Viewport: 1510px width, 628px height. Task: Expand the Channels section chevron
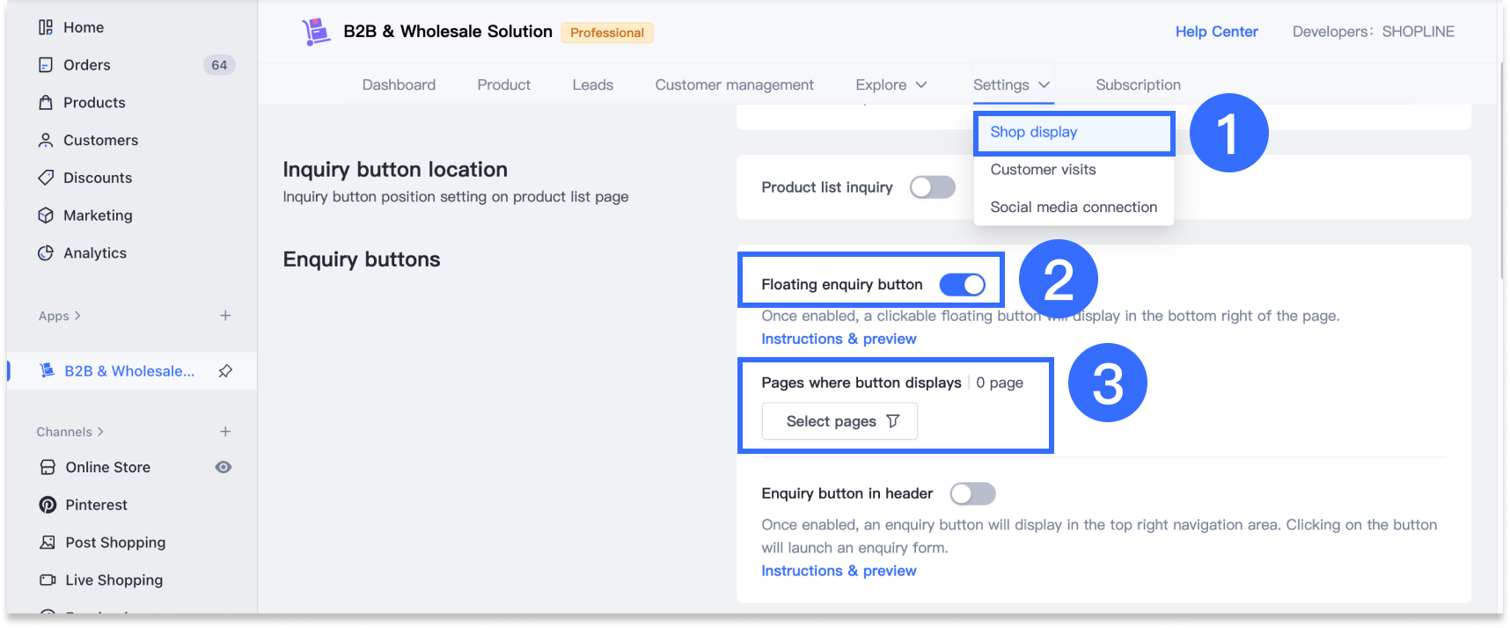pyautogui.click(x=100, y=432)
